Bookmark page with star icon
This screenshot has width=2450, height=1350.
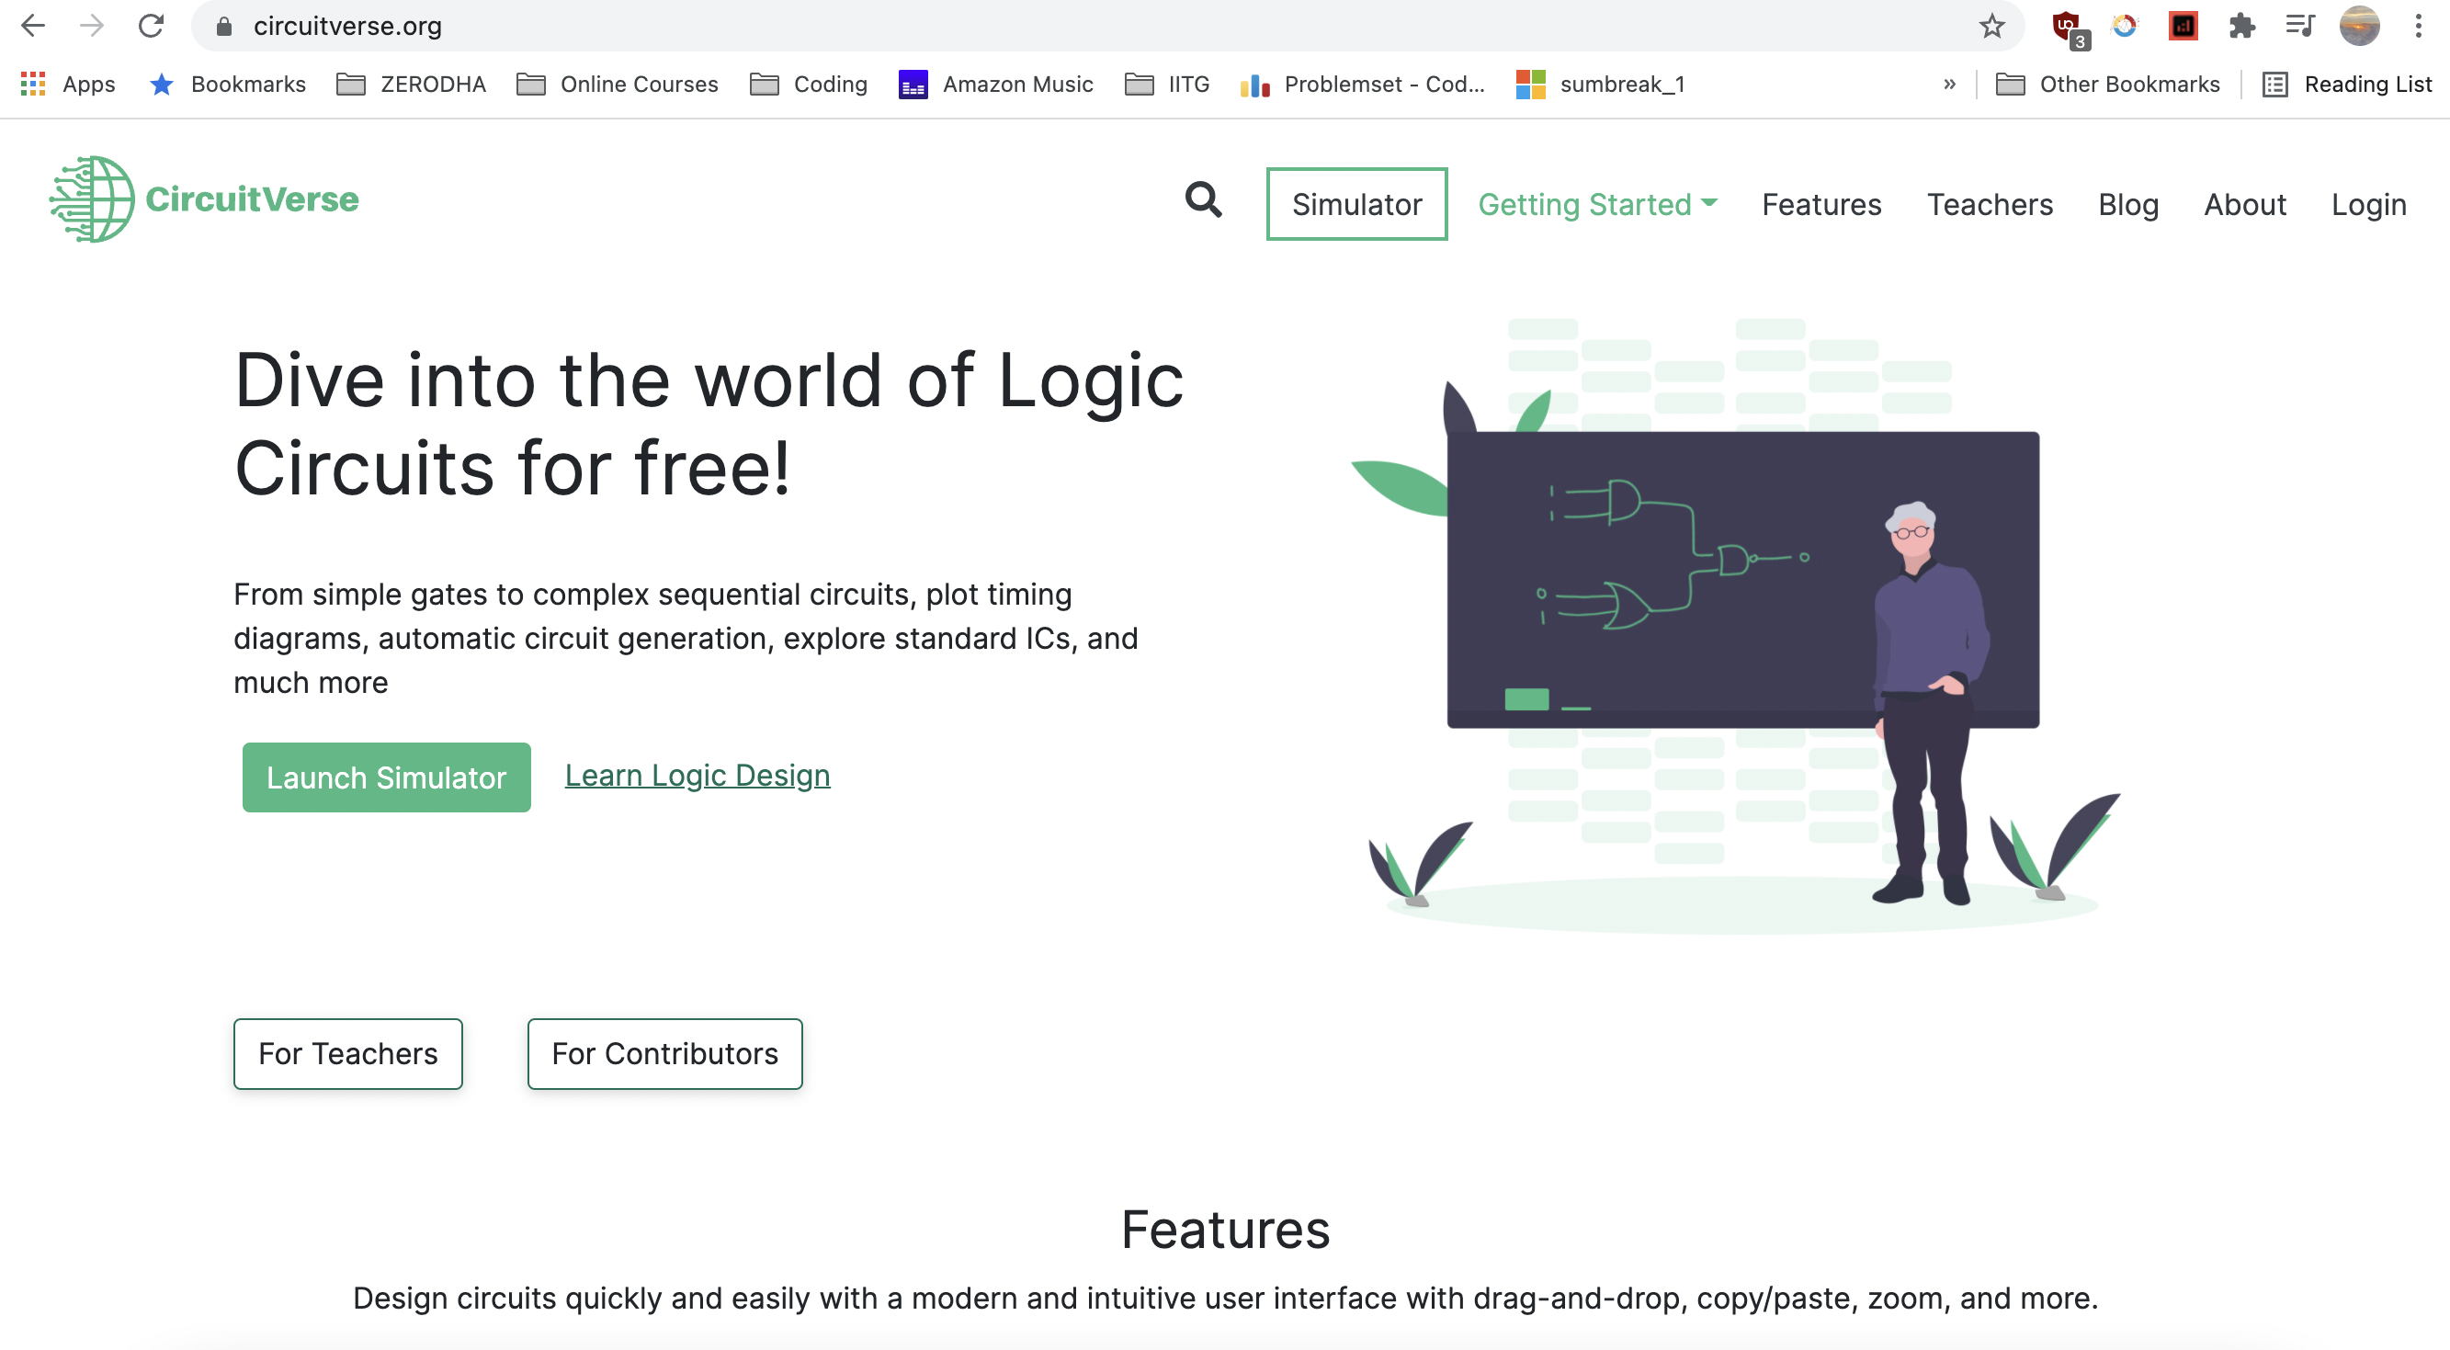pyautogui.click(x=1991, y=27)
